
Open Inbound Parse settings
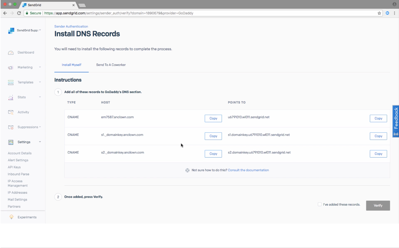click(18, 174)
